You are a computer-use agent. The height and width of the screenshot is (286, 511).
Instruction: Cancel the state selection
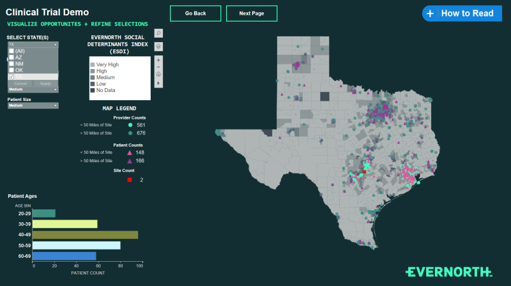point(20,84)
